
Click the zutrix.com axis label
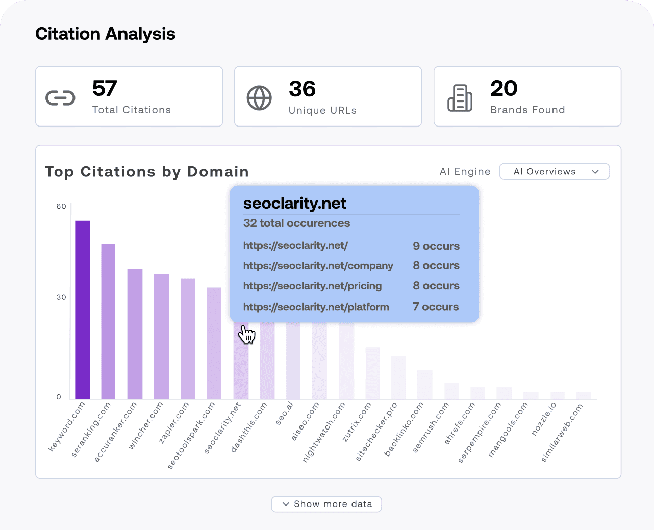point(357,422)
